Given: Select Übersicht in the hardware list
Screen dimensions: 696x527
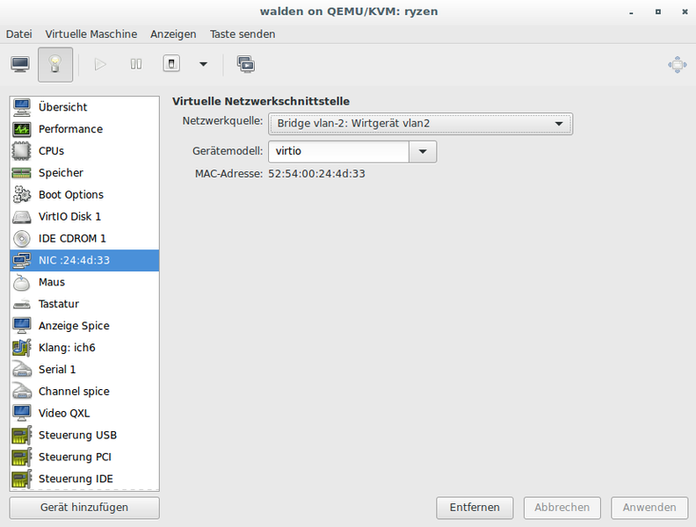Looking at the screenshot, I should click(x=62, y=107).
